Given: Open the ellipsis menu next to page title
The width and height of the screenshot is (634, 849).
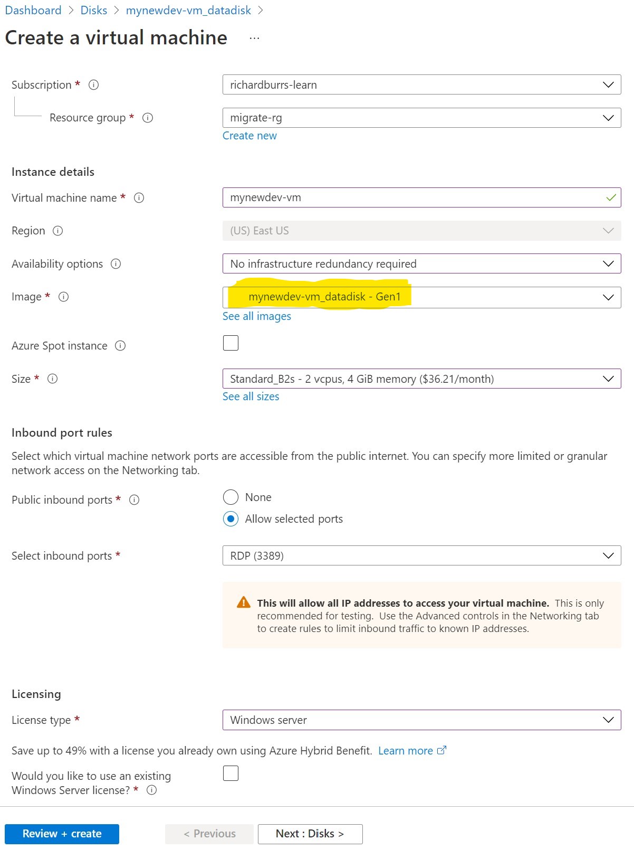Looking at the screenshot, I should [255, 37].
